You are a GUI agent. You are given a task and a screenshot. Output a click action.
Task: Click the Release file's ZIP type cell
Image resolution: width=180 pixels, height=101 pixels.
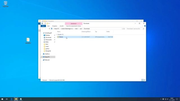point(100,37)
